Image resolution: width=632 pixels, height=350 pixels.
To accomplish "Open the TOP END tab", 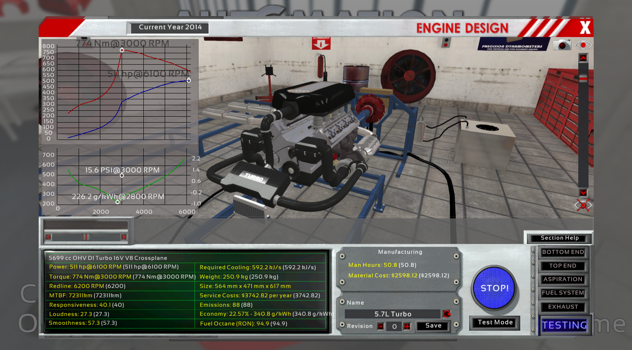I will [563, 266].
